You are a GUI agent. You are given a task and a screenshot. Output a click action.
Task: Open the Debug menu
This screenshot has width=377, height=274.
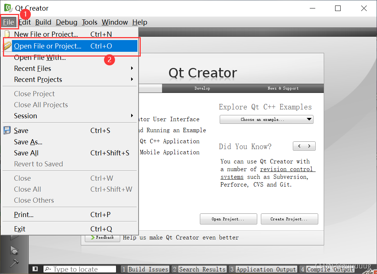(x=67, y=22)
